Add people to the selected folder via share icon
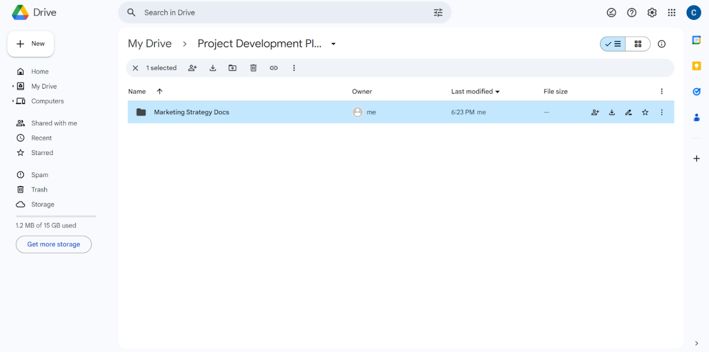This screenshot has width=709, height=352. (192, 68)
